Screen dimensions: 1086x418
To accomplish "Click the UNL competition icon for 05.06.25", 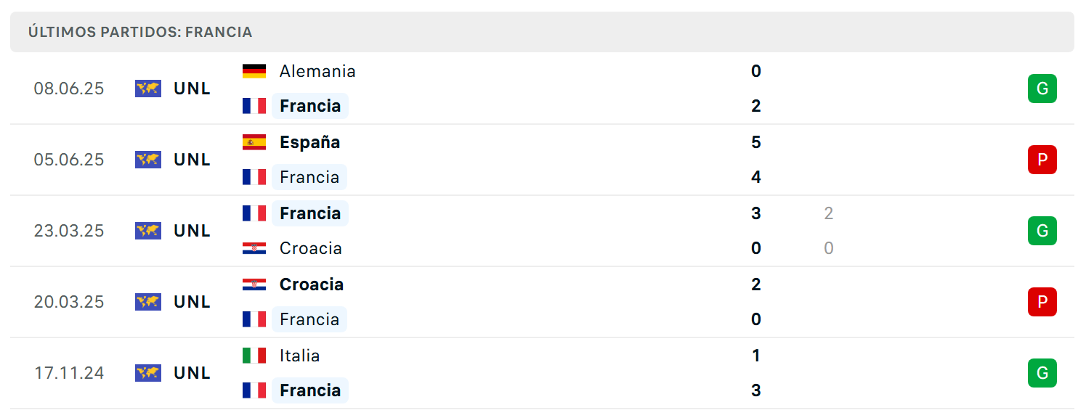I will pos(148,160).
